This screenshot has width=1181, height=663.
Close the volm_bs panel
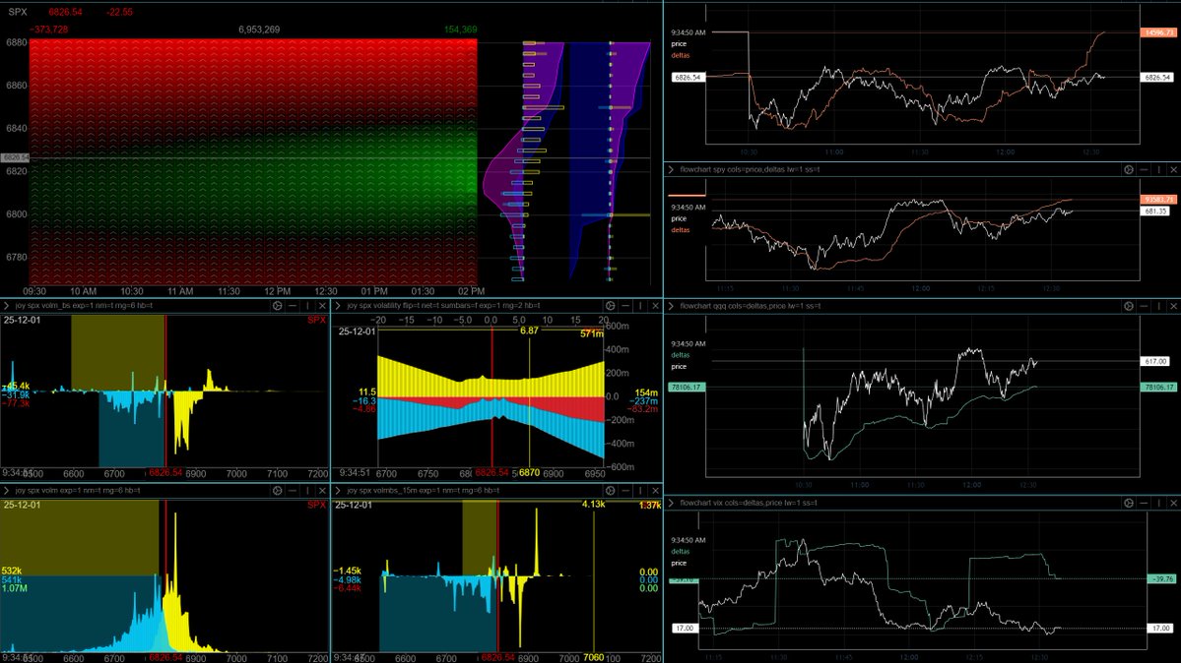coord(322,306)
